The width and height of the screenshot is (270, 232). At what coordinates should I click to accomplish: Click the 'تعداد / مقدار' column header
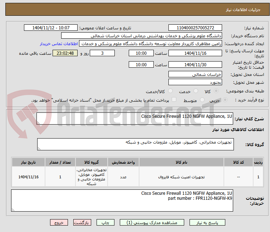point(60,162)
